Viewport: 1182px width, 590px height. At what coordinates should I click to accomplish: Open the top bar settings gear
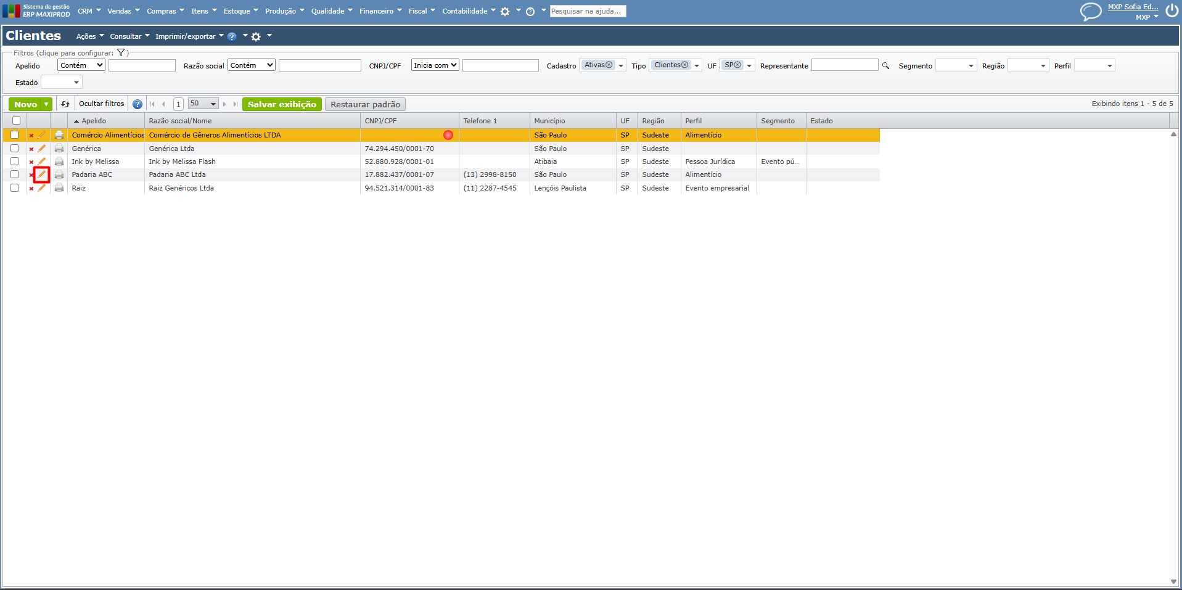pos(505,11)
